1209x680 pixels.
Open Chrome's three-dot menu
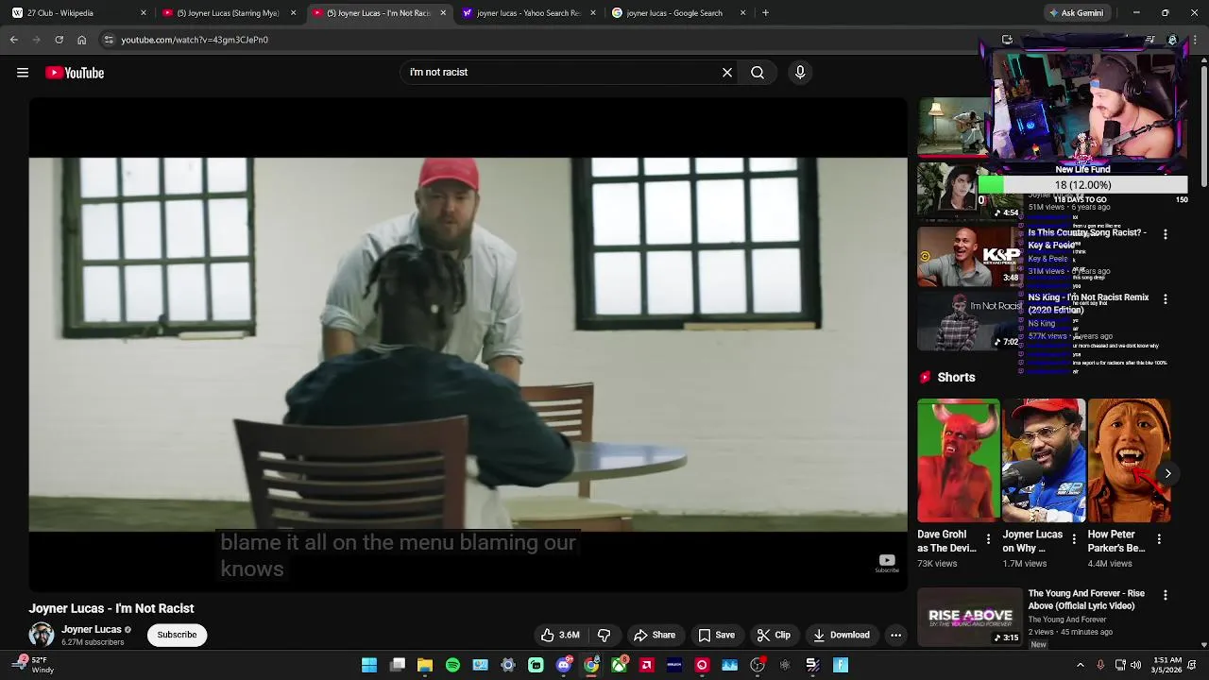tap(1195, 40)
